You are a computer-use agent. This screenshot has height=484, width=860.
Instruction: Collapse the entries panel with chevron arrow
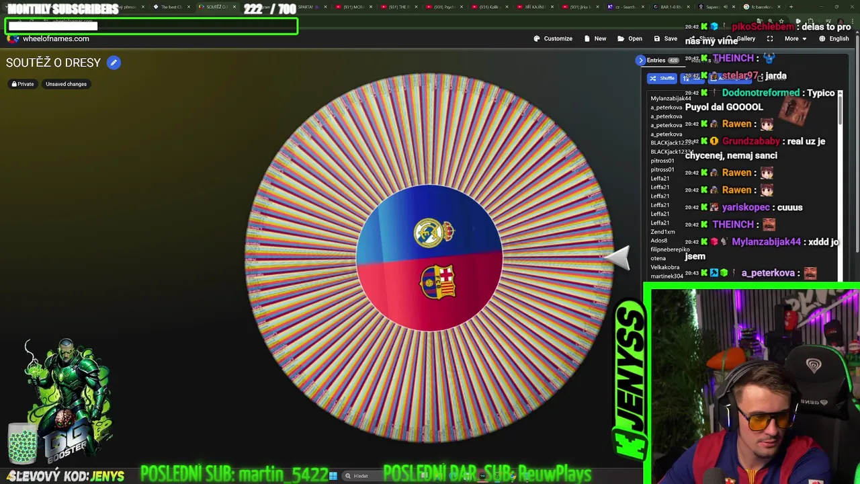coord(640,60)
